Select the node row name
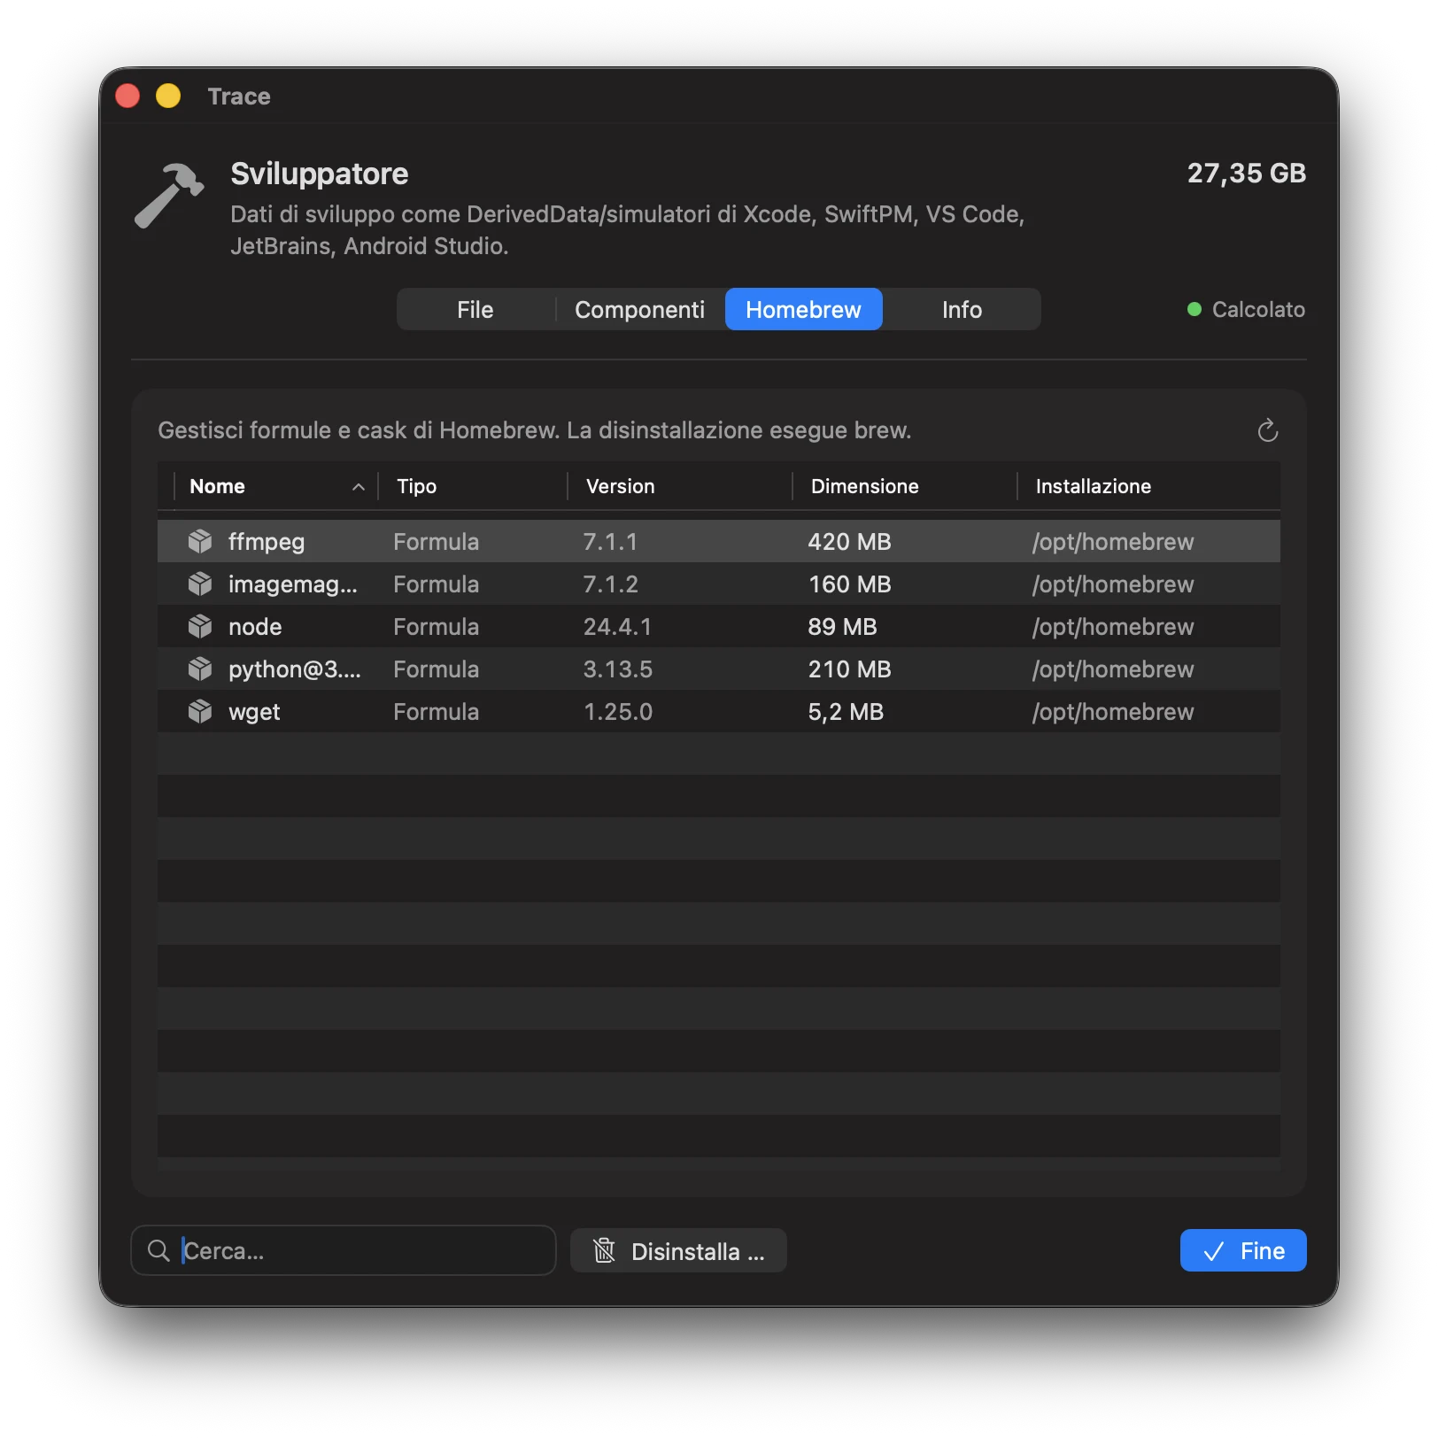This screenshot has width=1438, height=1438. tap(255, 627)
